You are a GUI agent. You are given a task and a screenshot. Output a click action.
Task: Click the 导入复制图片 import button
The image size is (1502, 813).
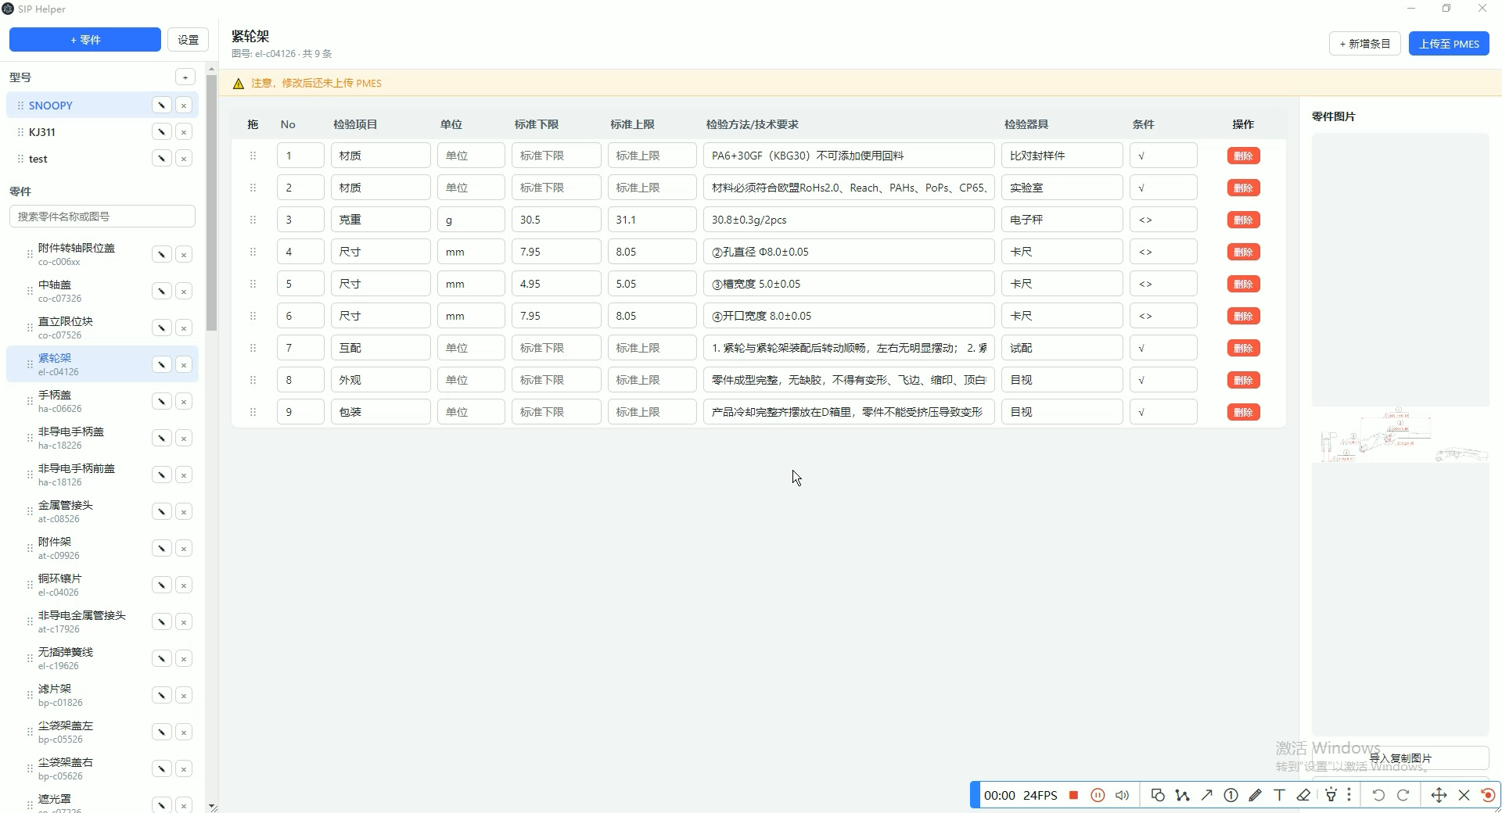[x=1400, y=758]
